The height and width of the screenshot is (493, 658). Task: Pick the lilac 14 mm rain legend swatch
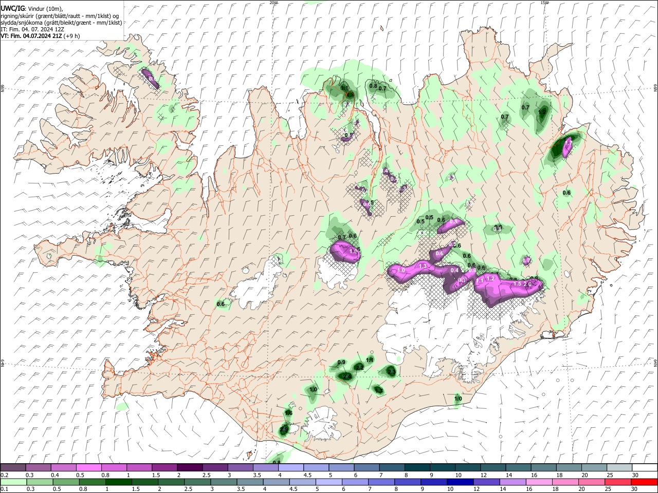point(513,482)
